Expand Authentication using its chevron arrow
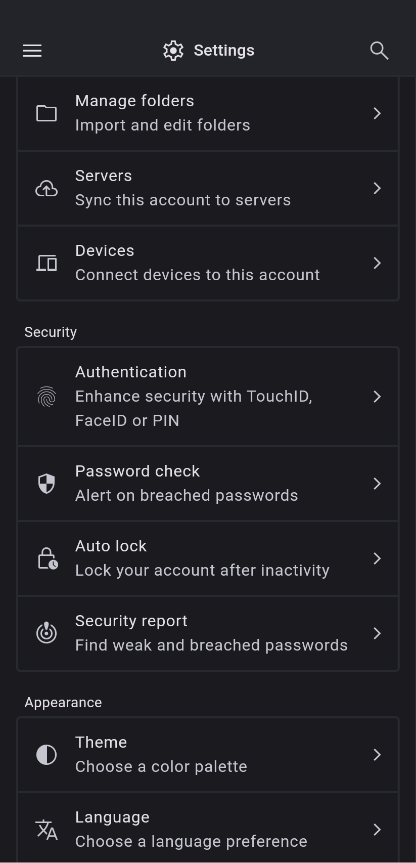 tap(377, 397)
